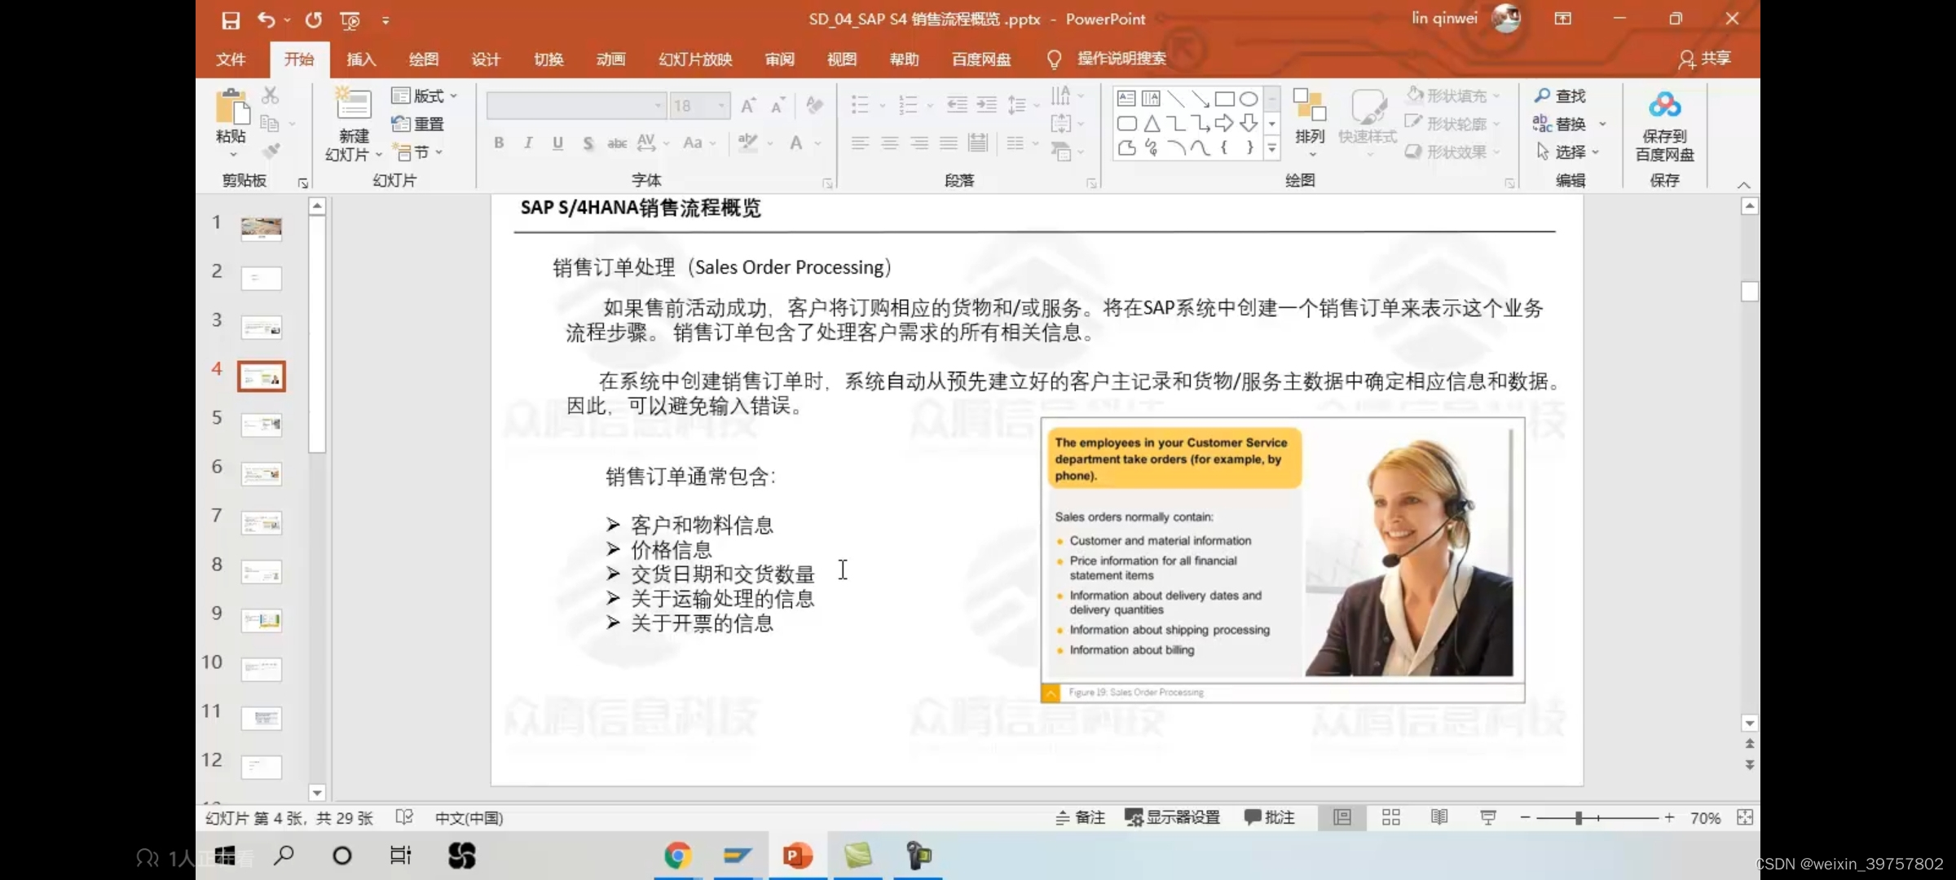Click the Save icon in quick access toolbar
This screenshot has width=1956, height=880.
coord(231,20)
